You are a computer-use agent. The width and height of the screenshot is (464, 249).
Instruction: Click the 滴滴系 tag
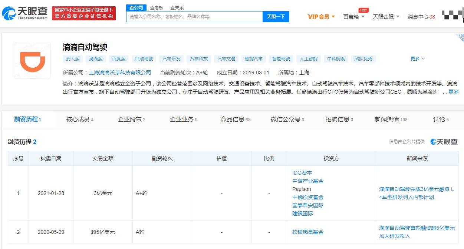tap(96, 59)
